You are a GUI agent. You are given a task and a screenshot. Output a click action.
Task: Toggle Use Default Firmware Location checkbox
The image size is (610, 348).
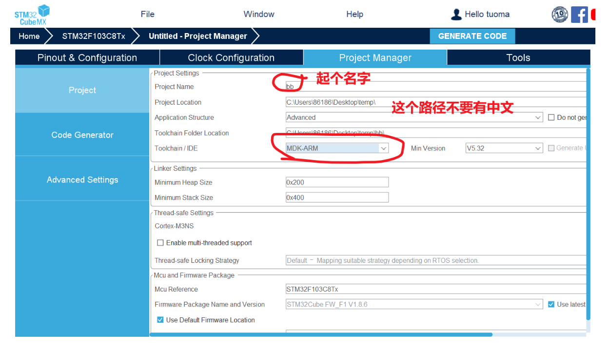[160, 320]
